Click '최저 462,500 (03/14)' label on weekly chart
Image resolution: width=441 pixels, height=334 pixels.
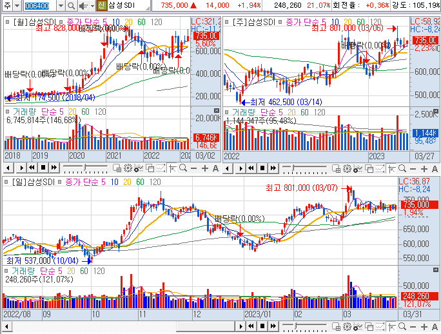tap(286, 102)
